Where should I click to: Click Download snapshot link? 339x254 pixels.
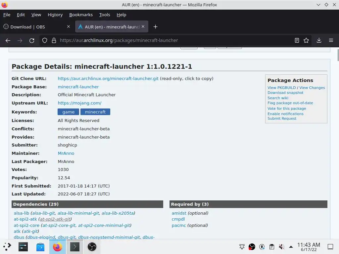pyautogui.click(x=285, y=93)
